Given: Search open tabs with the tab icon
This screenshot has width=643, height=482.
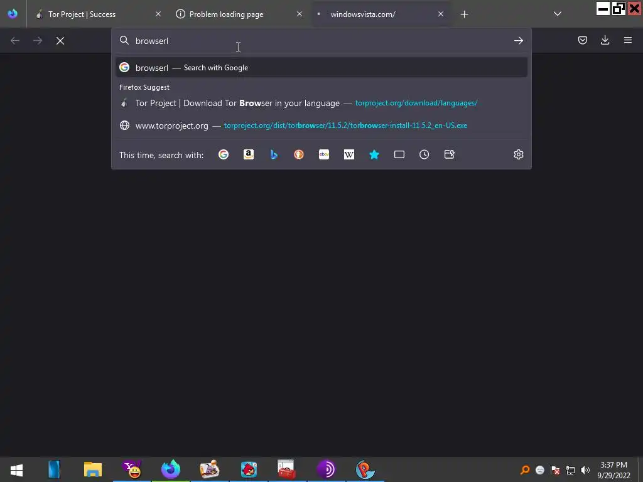Looking at the screenshot, I should click(399, 154).
